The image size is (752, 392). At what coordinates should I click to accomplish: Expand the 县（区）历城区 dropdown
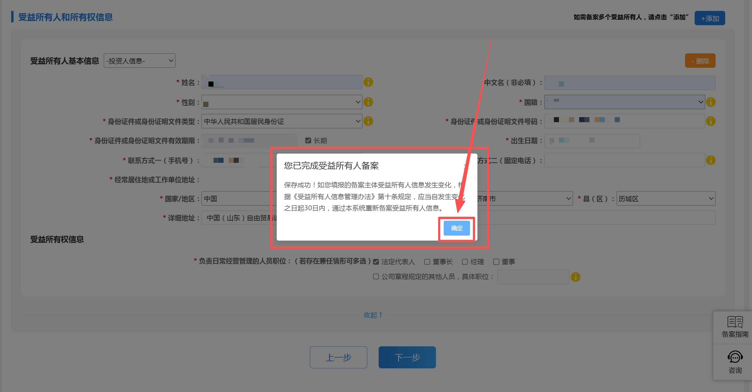click(x=666, y=199)
